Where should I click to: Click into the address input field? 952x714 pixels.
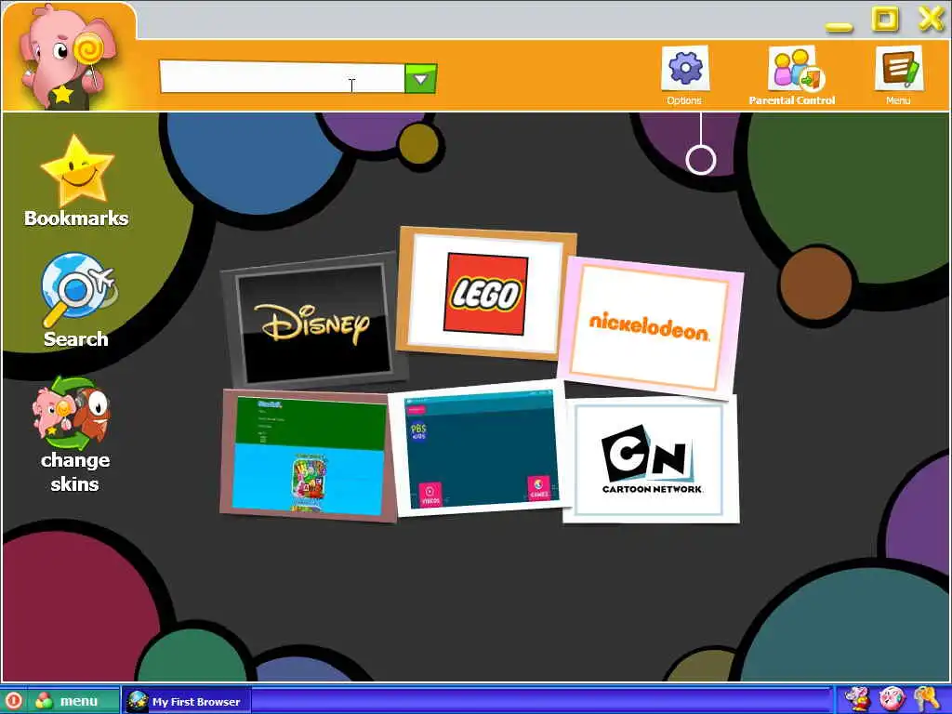point(282,78)
